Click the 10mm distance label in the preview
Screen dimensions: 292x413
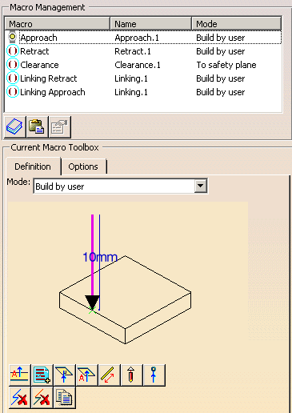pos(100,257)
